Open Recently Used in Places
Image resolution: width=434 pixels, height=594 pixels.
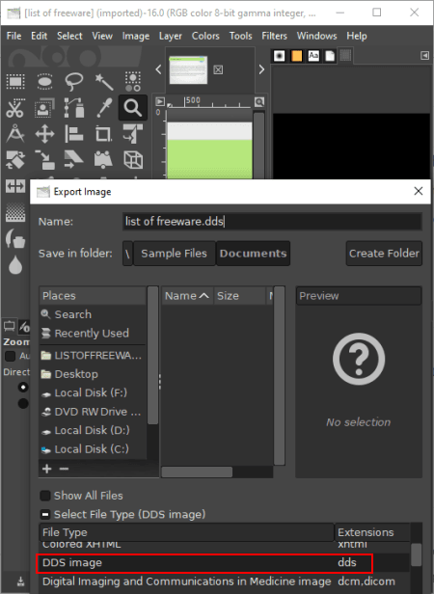93,334
